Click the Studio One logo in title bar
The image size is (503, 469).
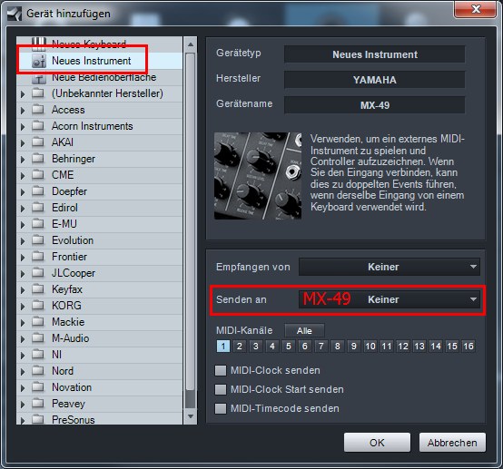coord(15,14)
